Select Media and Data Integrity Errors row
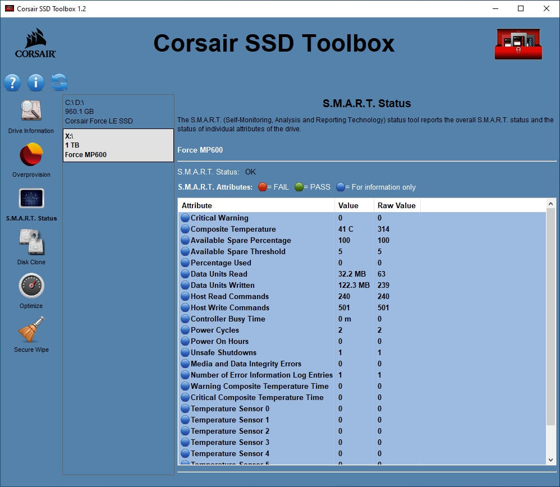 tap(362, 364)
